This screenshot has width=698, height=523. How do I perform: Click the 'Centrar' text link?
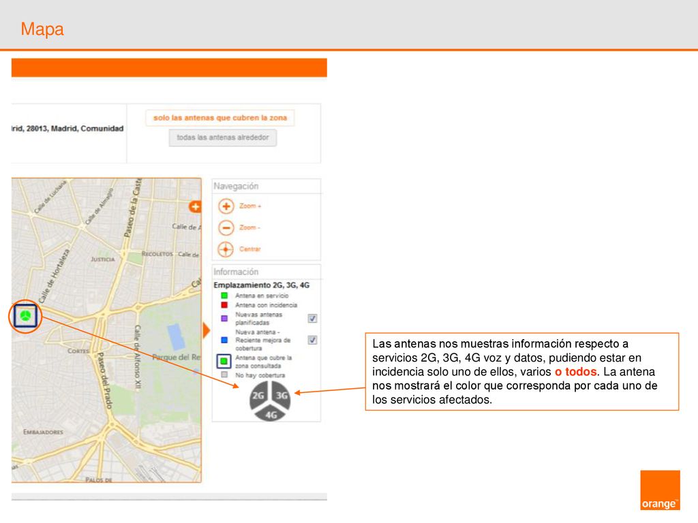pyautogui.click(x=249, y=249)
